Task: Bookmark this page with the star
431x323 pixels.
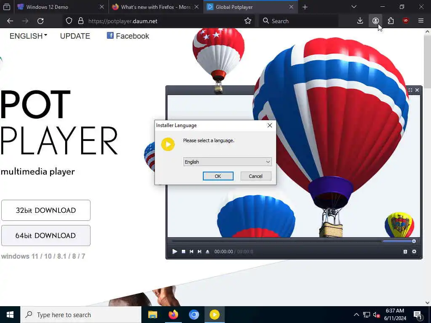Action: [x=247, y=21]
